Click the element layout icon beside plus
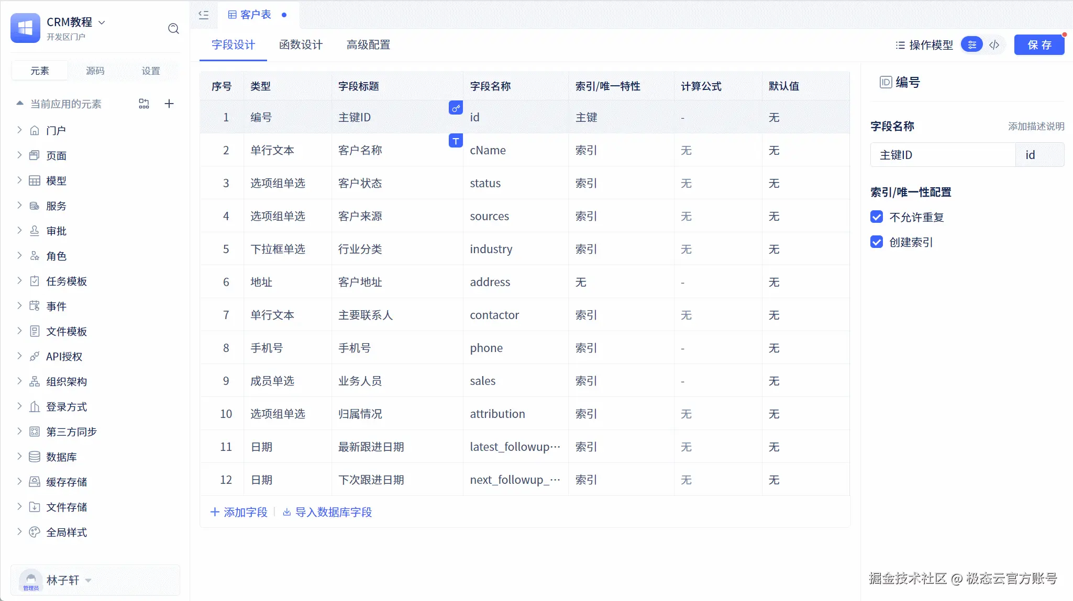The height and width of the screenshot is (601, 1073). pos(144,104)
